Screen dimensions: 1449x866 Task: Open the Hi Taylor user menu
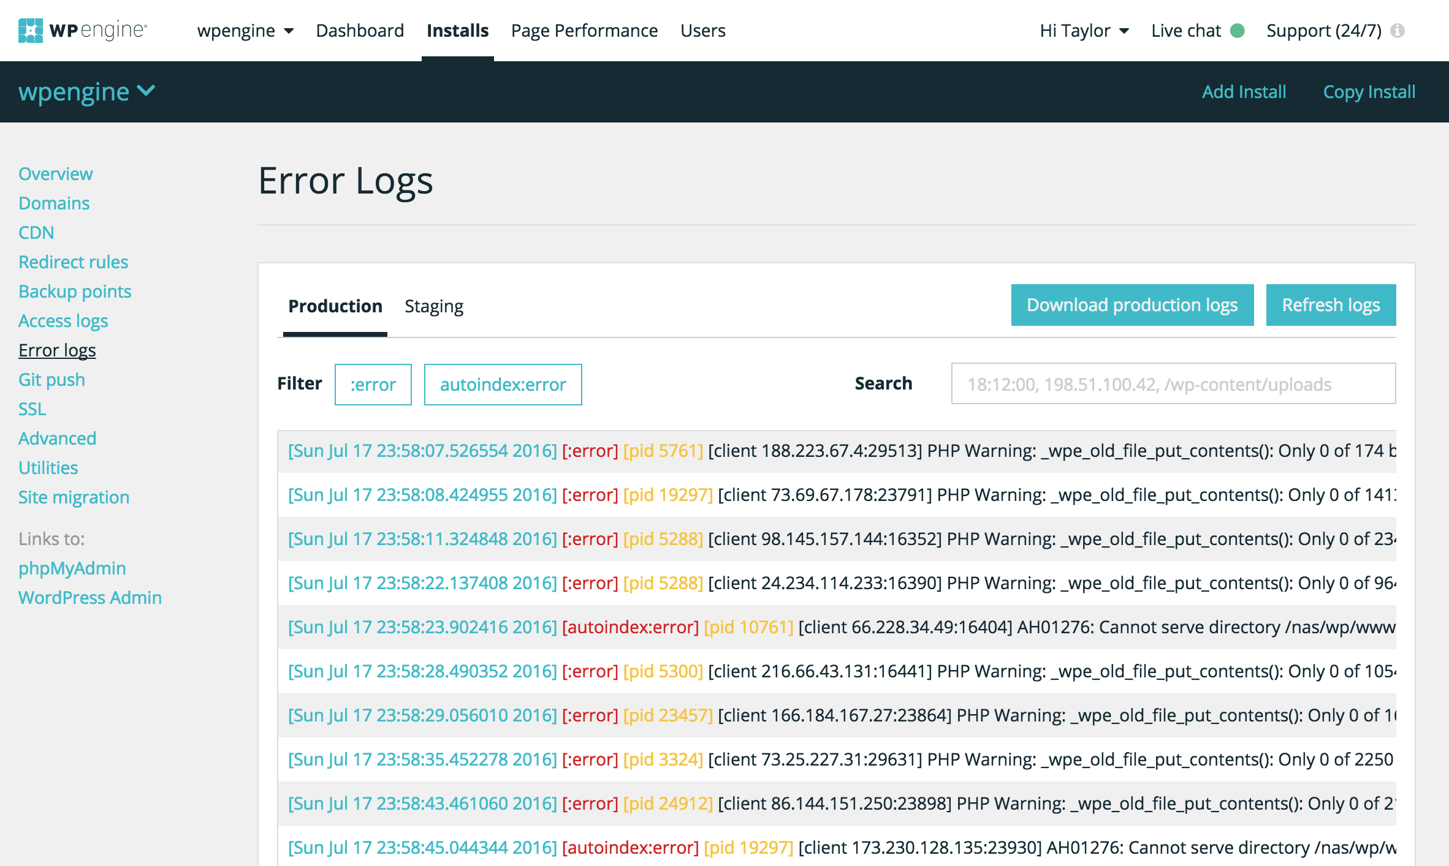tap(1084, 31)
